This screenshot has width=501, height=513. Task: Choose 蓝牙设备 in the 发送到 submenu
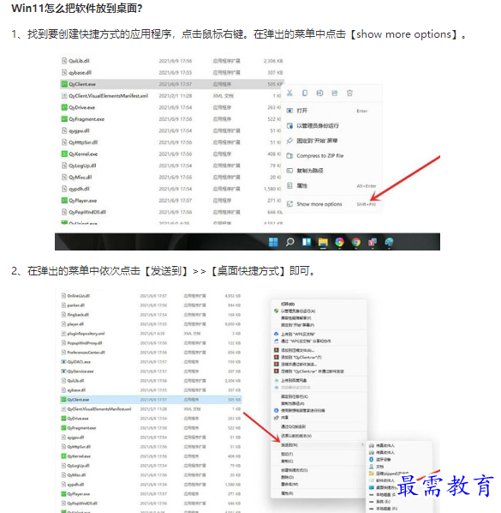(x=399, y=459)
